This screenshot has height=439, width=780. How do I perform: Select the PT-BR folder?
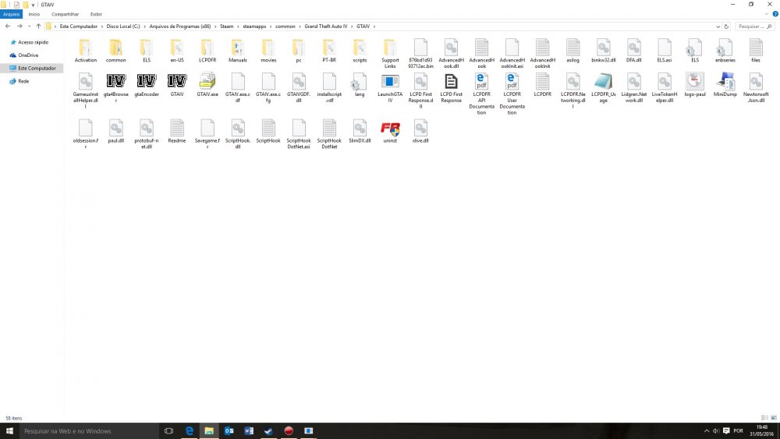[x=329, y=51]
